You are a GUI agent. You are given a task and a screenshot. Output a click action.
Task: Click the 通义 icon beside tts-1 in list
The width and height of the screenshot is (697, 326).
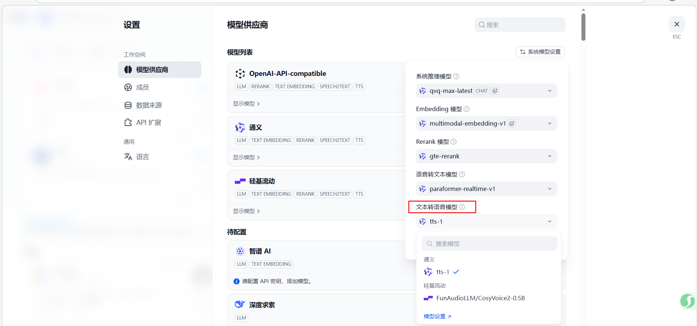[428, 272]
